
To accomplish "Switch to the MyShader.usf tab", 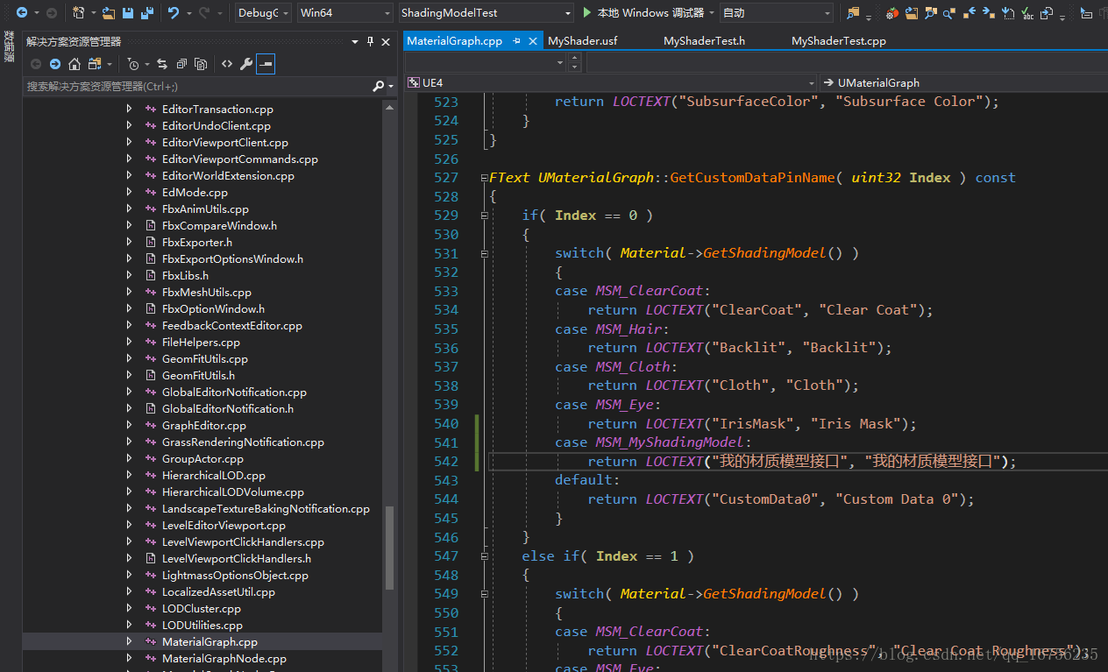I will [582, 41].
